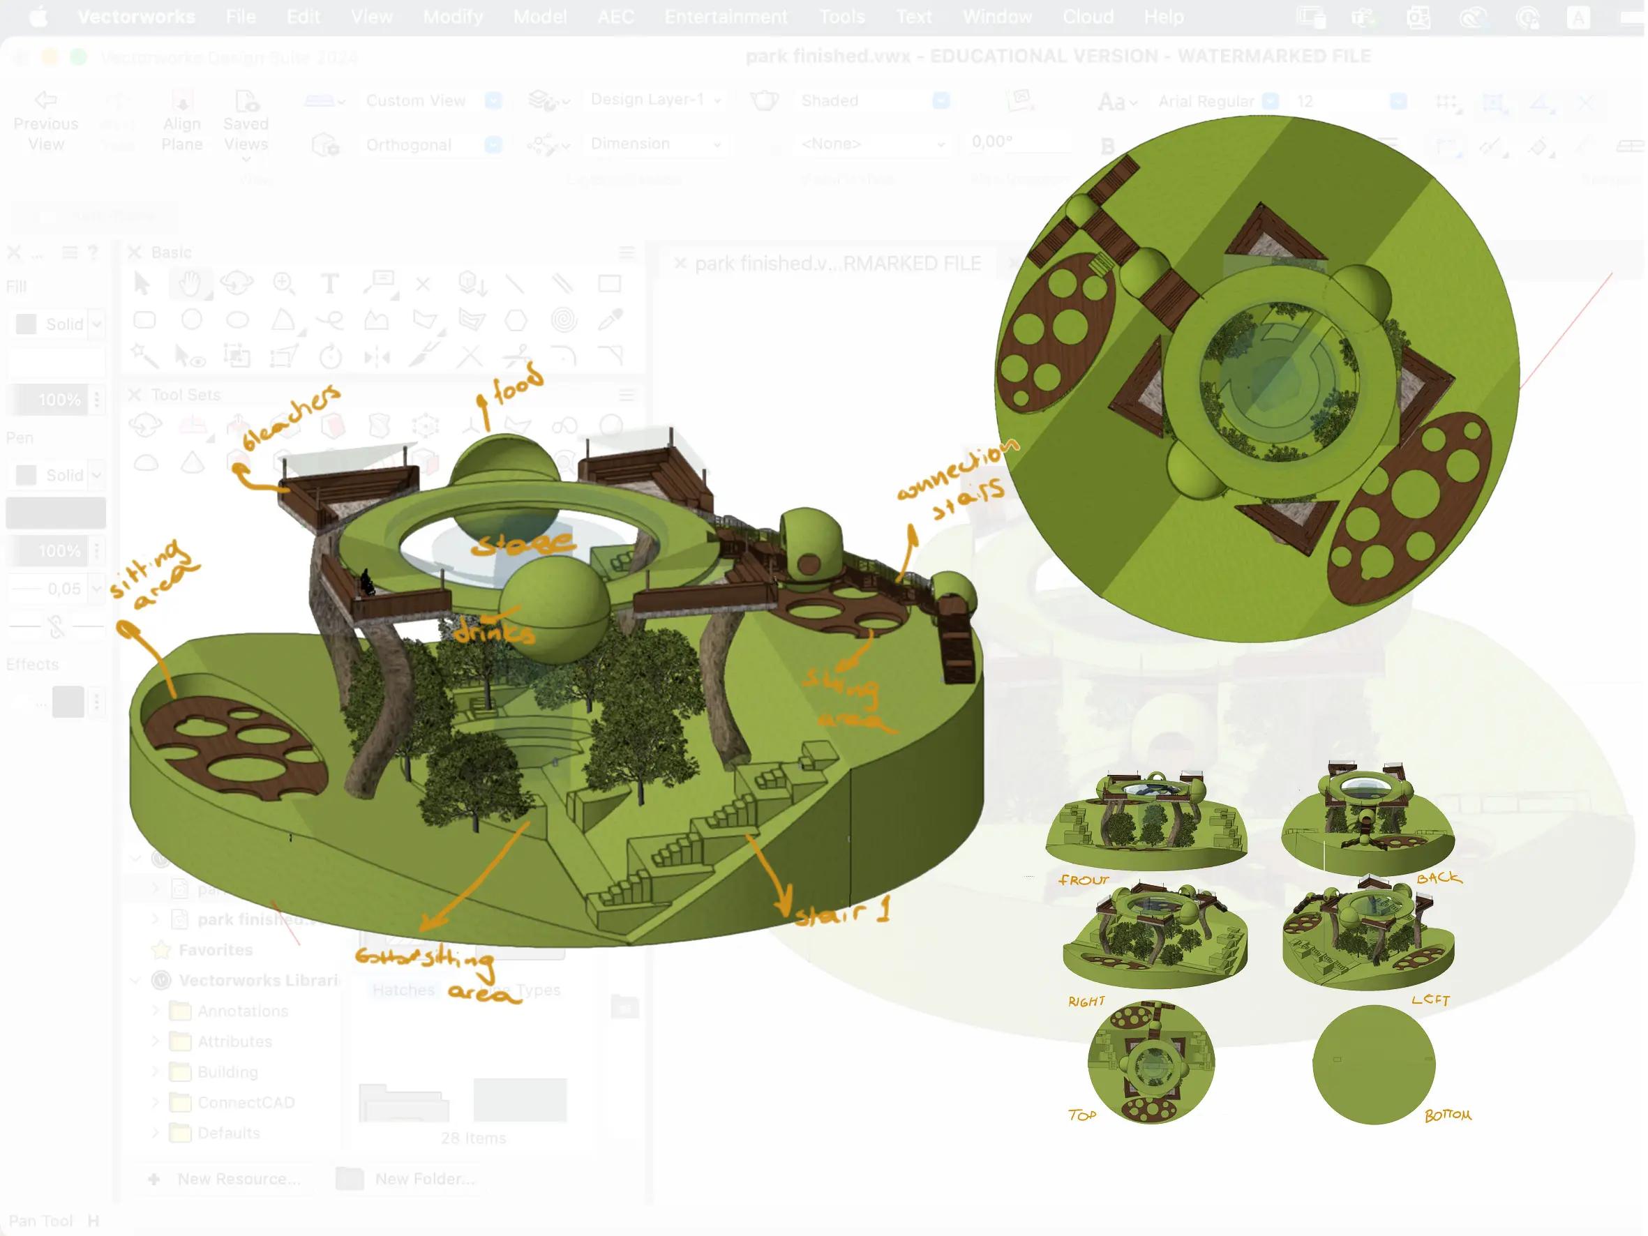1648x1236 pixels.
Task: Click Previous View button
Action: 46,122
